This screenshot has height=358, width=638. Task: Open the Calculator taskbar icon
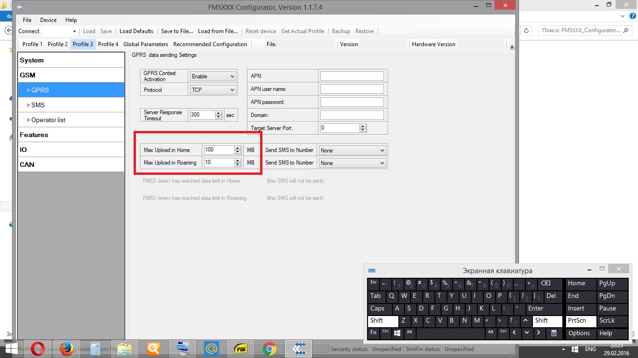(96, 349)
